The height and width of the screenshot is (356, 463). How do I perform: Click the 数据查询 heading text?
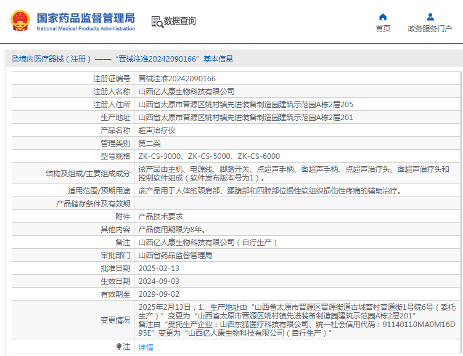[180, 21]
